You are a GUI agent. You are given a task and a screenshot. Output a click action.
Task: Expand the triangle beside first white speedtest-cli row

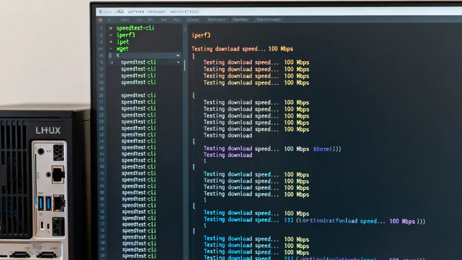click(112, 62)
